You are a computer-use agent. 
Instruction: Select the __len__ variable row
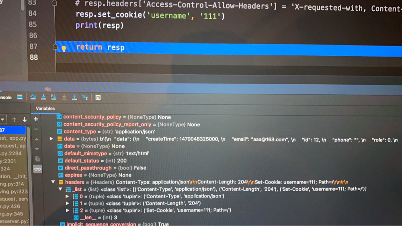[x=95, y=218]
